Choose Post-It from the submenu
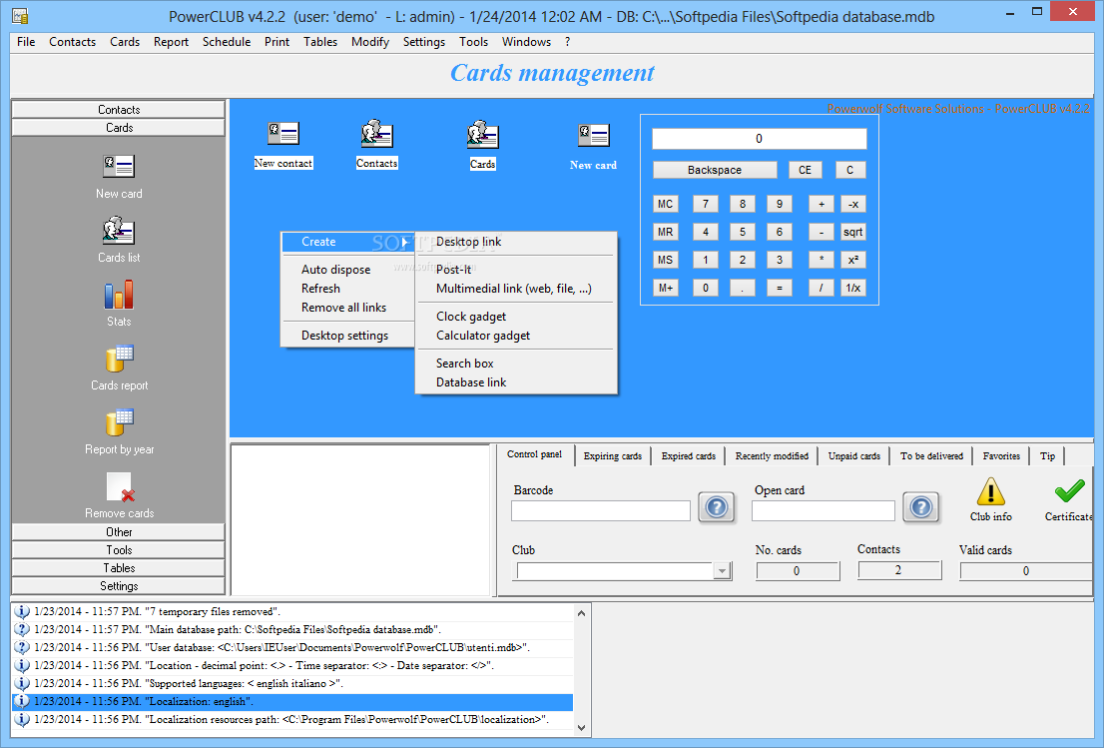 coord(516,269)
